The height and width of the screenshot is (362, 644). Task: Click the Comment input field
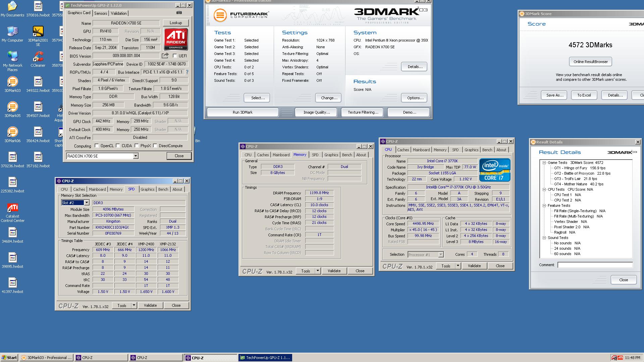pyautogui.click(x=595, y=265)
